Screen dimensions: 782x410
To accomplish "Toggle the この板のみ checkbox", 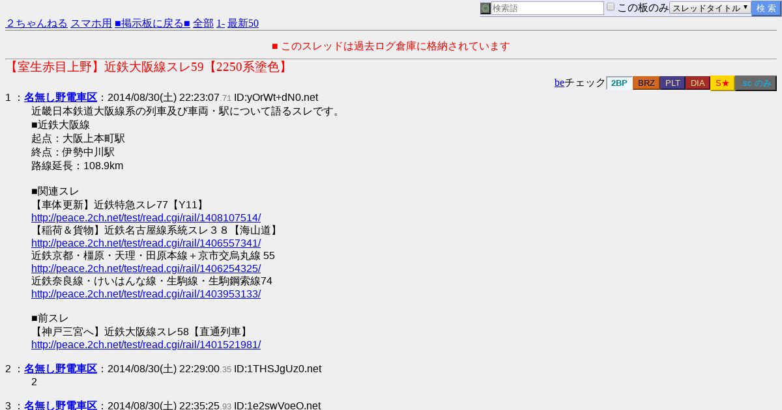I will (x=611, y=7).
